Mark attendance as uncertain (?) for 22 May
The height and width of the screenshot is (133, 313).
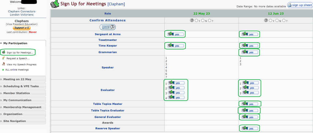[209, 20]
